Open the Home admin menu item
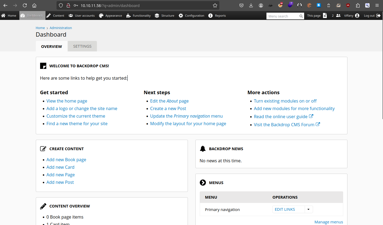Image resolution: width=383 pixels, height=225 pixels. click(9, 16)
